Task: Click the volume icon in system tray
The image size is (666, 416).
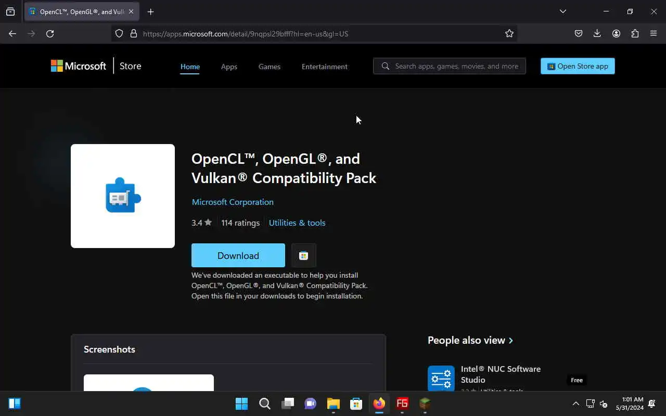Action: coord(604,404)
